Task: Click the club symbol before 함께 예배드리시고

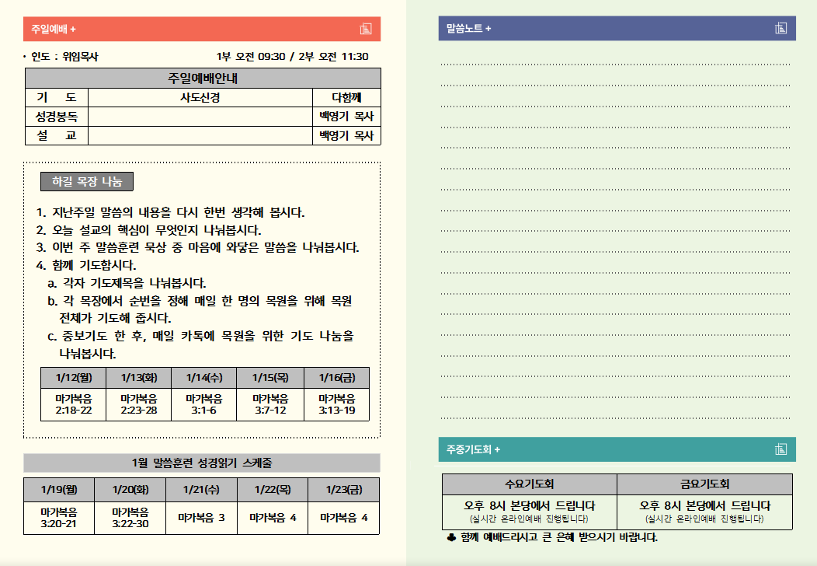Action: [451, 537]
